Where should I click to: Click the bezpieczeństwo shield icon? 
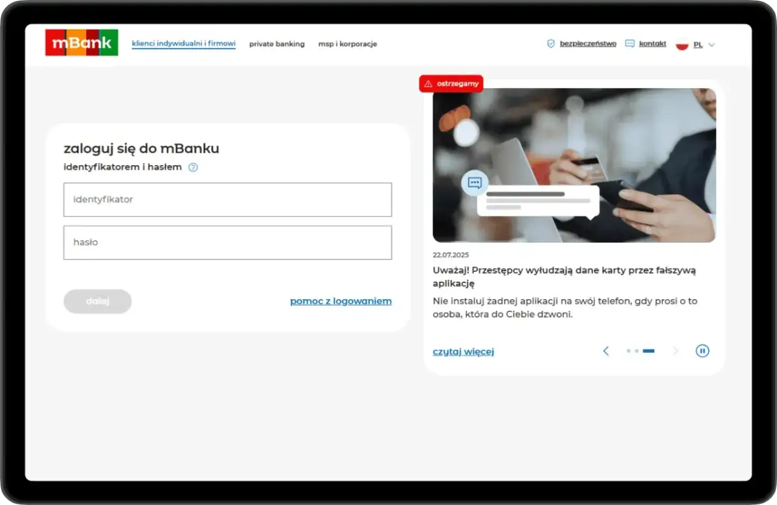[x=550, y=43]
